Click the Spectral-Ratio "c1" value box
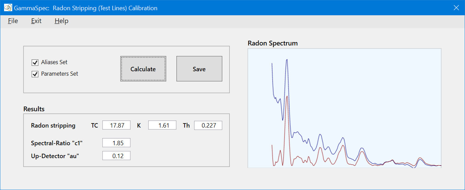465x190 pixels. point(116,143)
